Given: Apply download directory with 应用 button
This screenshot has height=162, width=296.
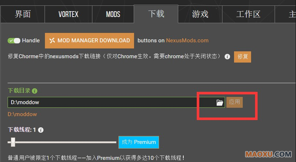Looking at the screenshot, I should 234,102.
